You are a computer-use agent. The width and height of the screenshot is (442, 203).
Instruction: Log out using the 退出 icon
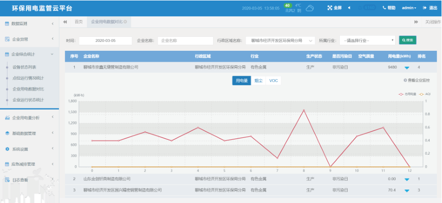tap(425, 8)
